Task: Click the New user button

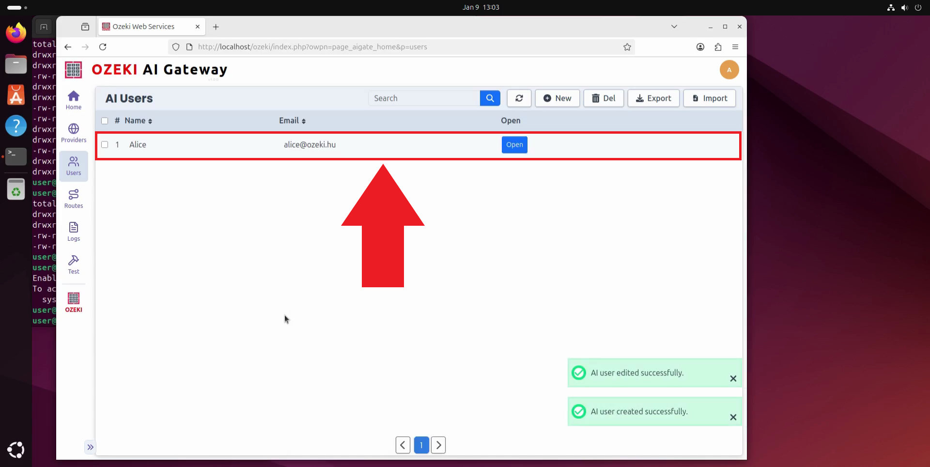Action: tap(557, 98)
